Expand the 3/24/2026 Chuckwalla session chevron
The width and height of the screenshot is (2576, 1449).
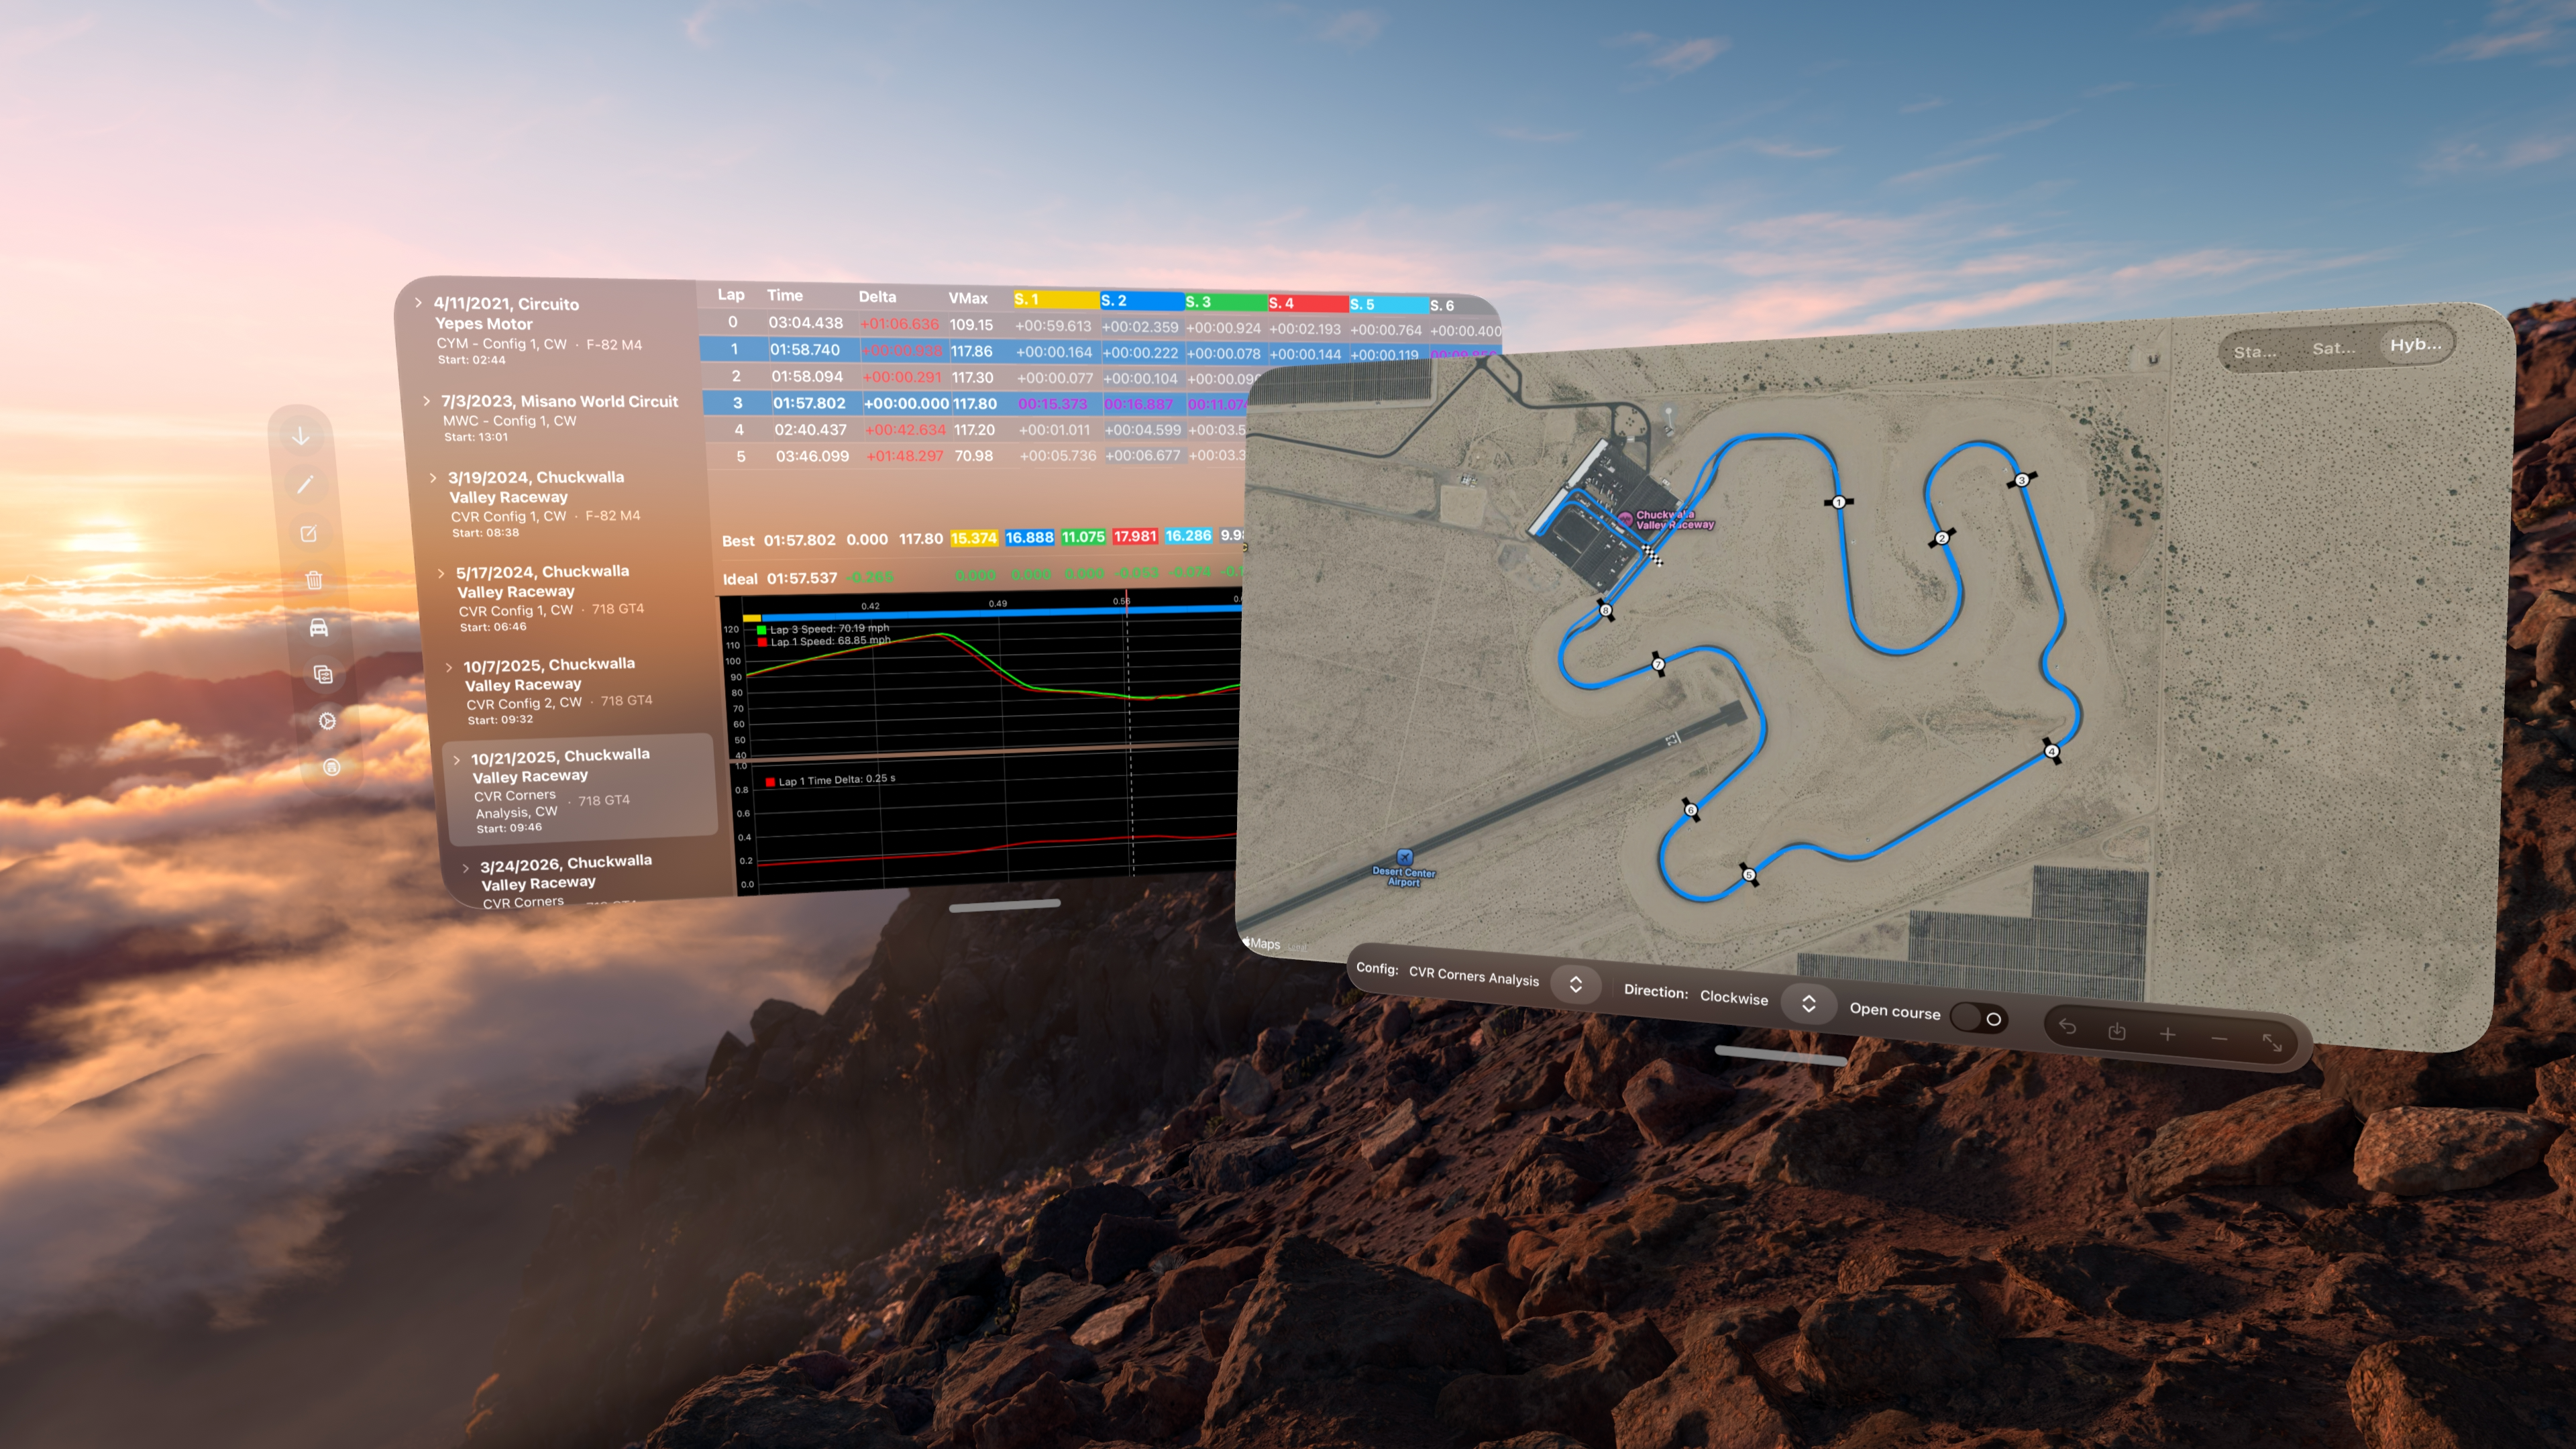coord(465,867)
